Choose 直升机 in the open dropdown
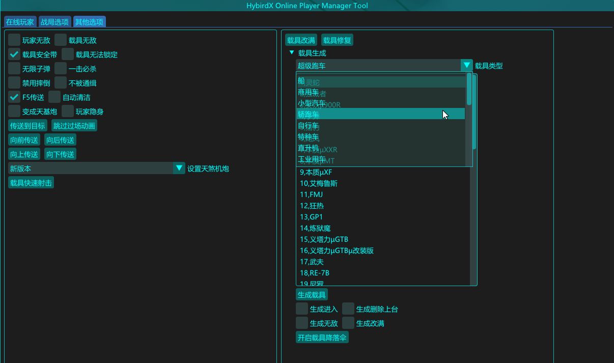The height and width of the screenshot is (363, 614). (x=380, y=148)
